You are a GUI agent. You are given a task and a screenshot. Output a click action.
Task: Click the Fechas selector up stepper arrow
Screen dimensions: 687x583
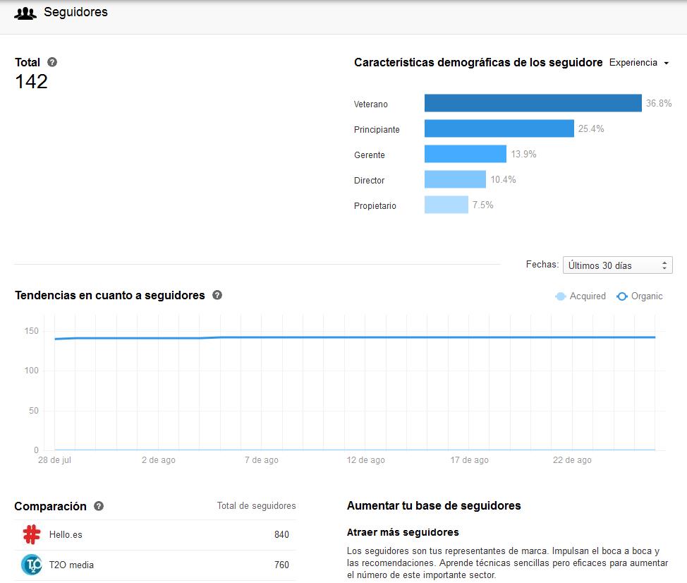[663, 261]
